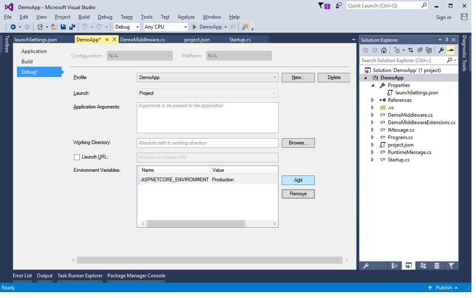This screenshot has height=298, width=476.
Task: Open the Package Manager Console tab
Action: 136,276
